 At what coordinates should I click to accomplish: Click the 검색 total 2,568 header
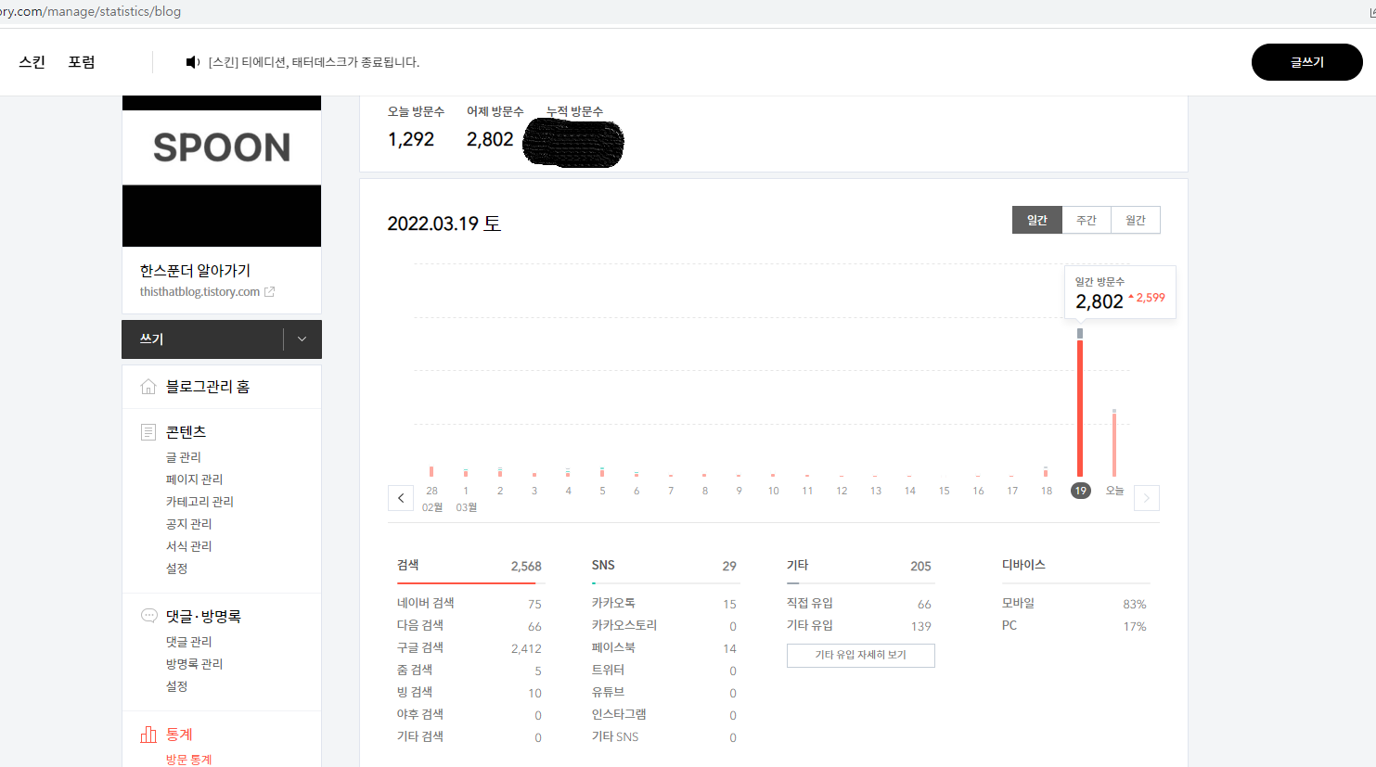469,566
